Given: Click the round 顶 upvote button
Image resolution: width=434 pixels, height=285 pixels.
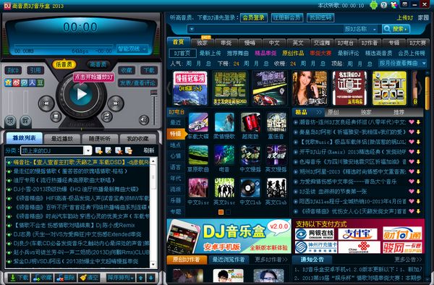Looking at the screenshot, I should click(11, 122).
